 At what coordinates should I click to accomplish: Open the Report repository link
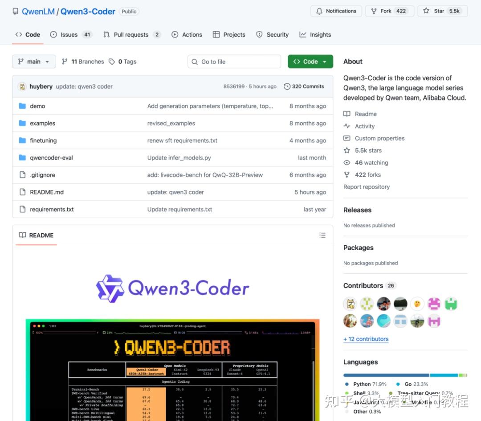click(x=366, y=186)
